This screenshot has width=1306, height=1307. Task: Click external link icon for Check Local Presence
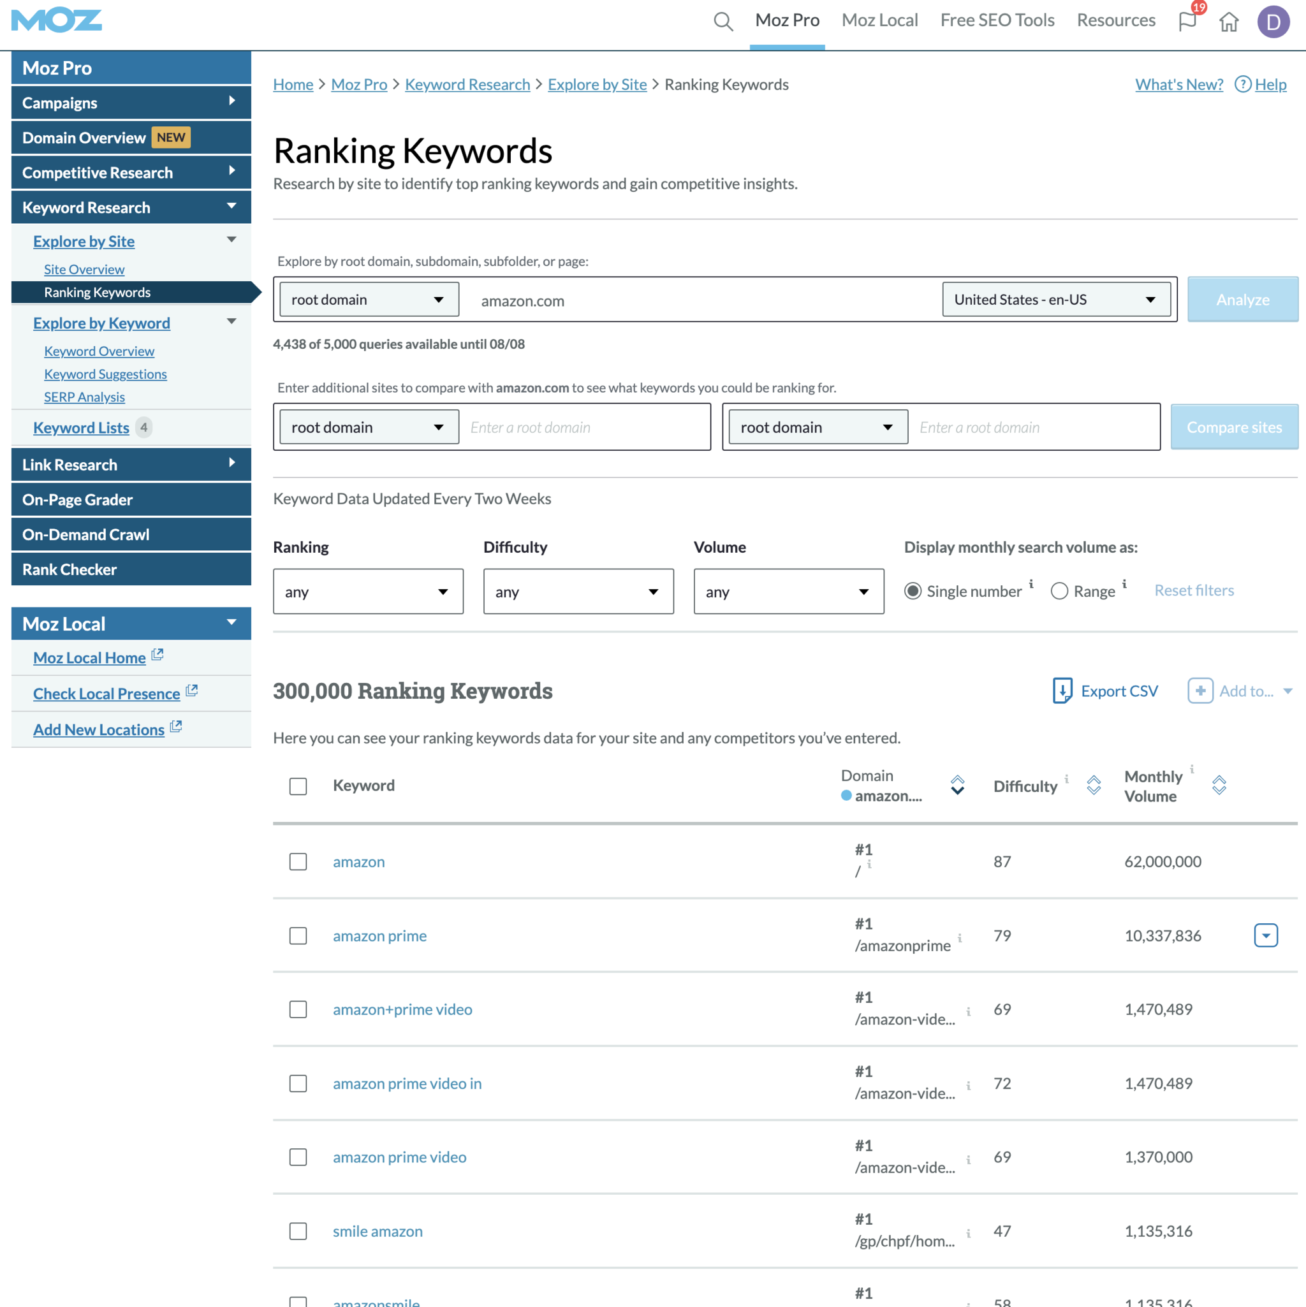click(x=191, y=690)
